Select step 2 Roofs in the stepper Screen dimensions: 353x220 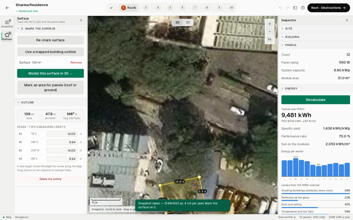pyautogui.click(x=129, y=8)
